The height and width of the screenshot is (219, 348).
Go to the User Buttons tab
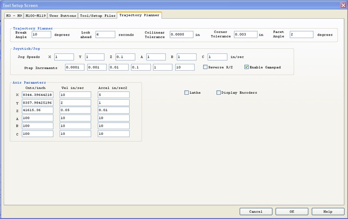63,16
